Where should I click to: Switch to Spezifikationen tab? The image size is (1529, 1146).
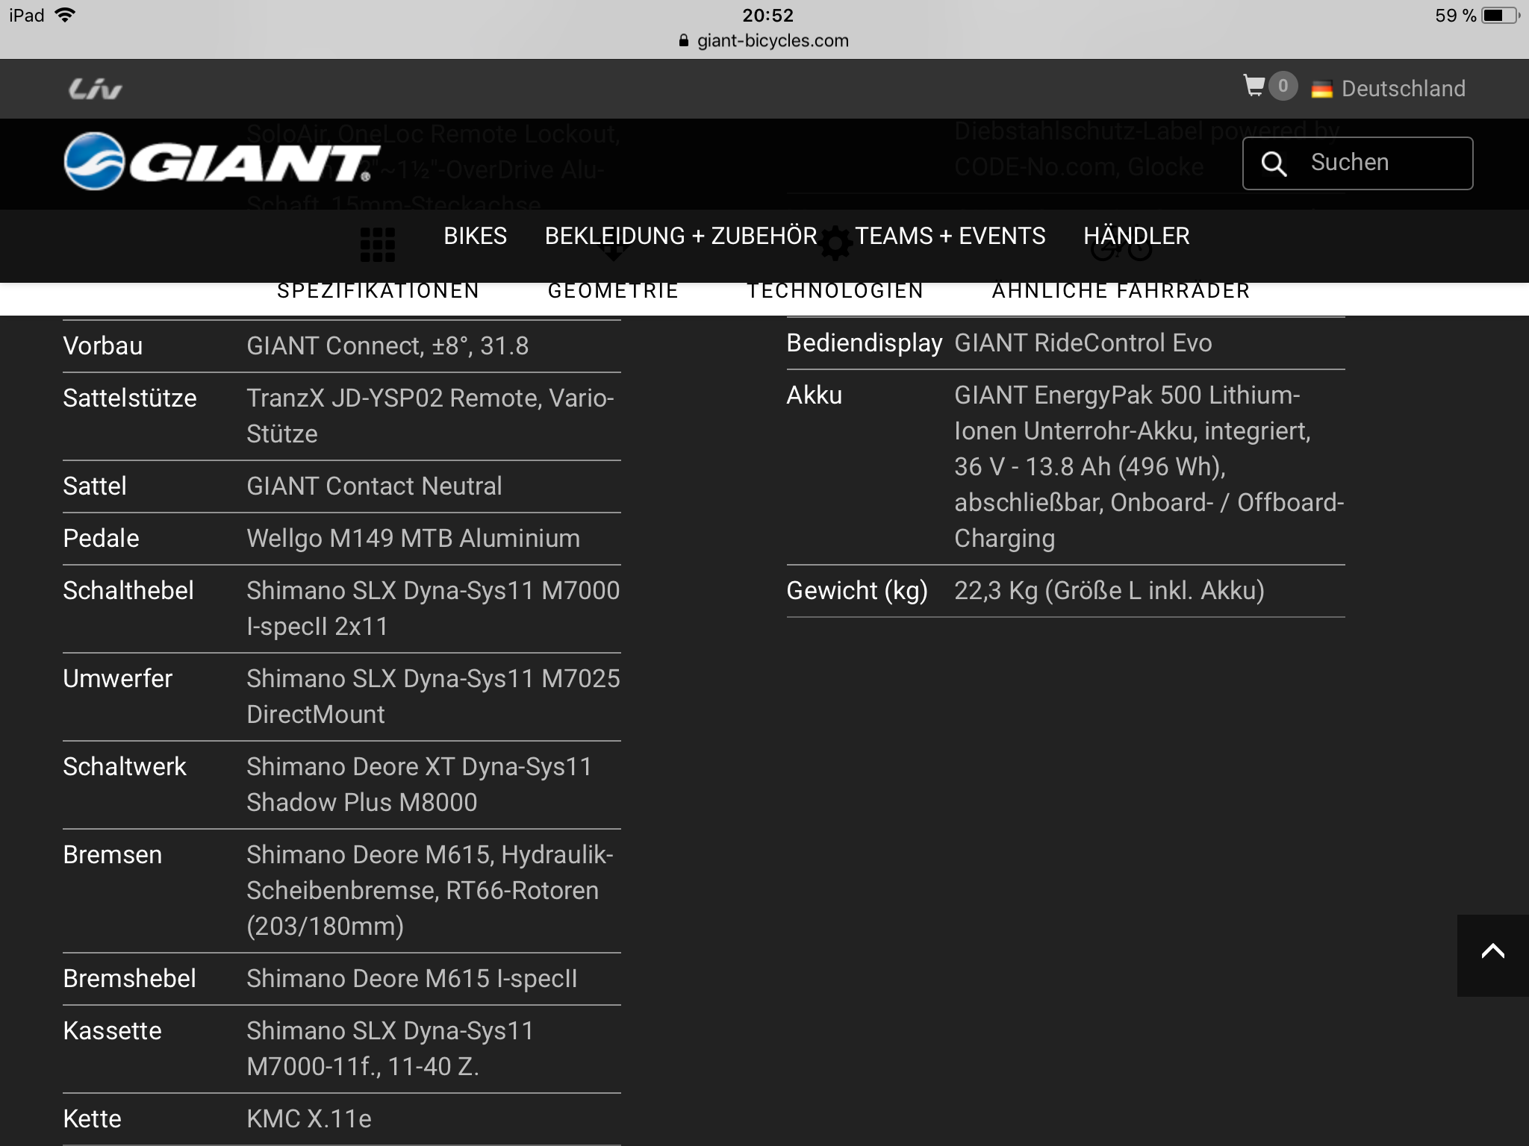(x=378, y=291)
